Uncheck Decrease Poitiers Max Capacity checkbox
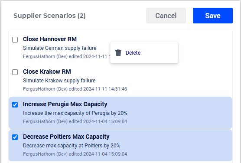 (x=15, y=137)
